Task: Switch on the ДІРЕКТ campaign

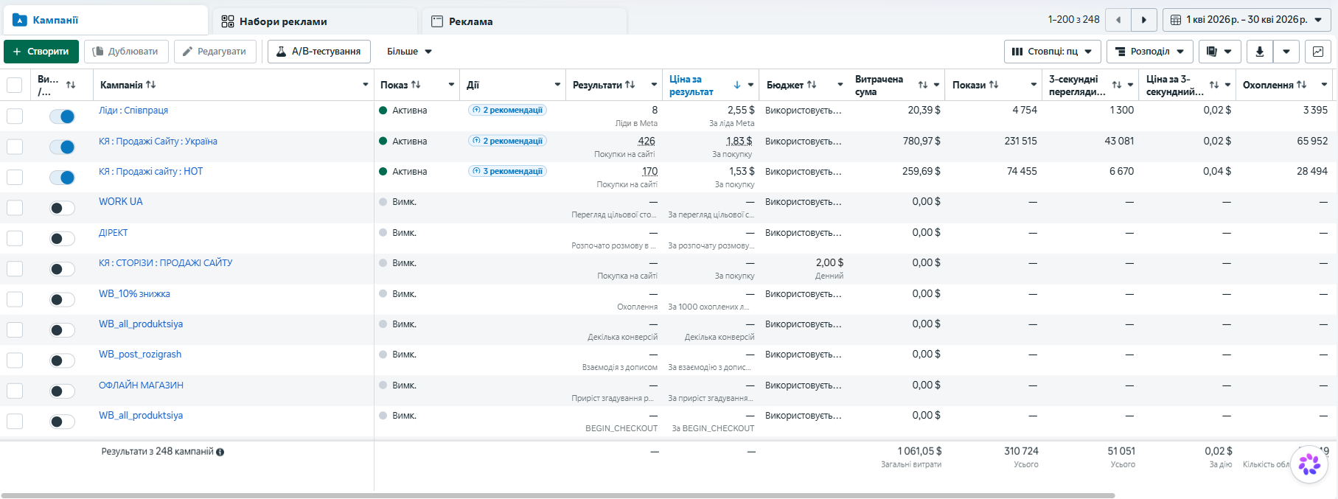Action: click(62, 239)
